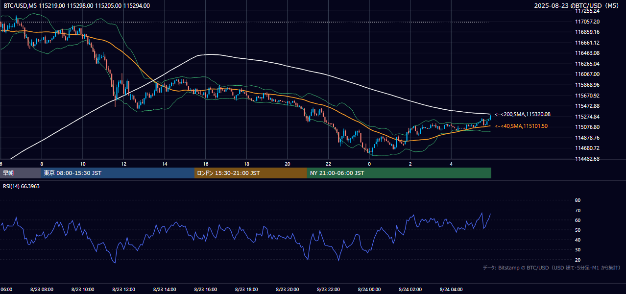This screenshot has width=626, height=294.
Task: Click price level 115076.80 on axis
Action: pyautogui.click(x=587, y=127)
